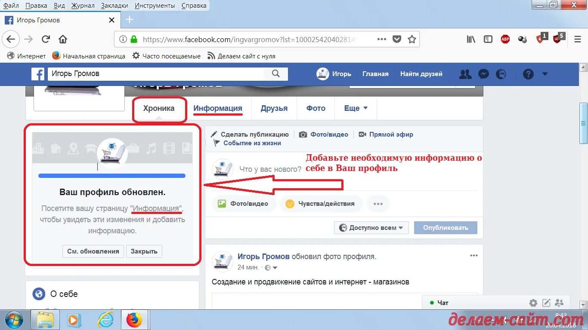The image size is (588, 330).
Task: Open Windows Explorer from taskbar
Action: click(45, 320)
